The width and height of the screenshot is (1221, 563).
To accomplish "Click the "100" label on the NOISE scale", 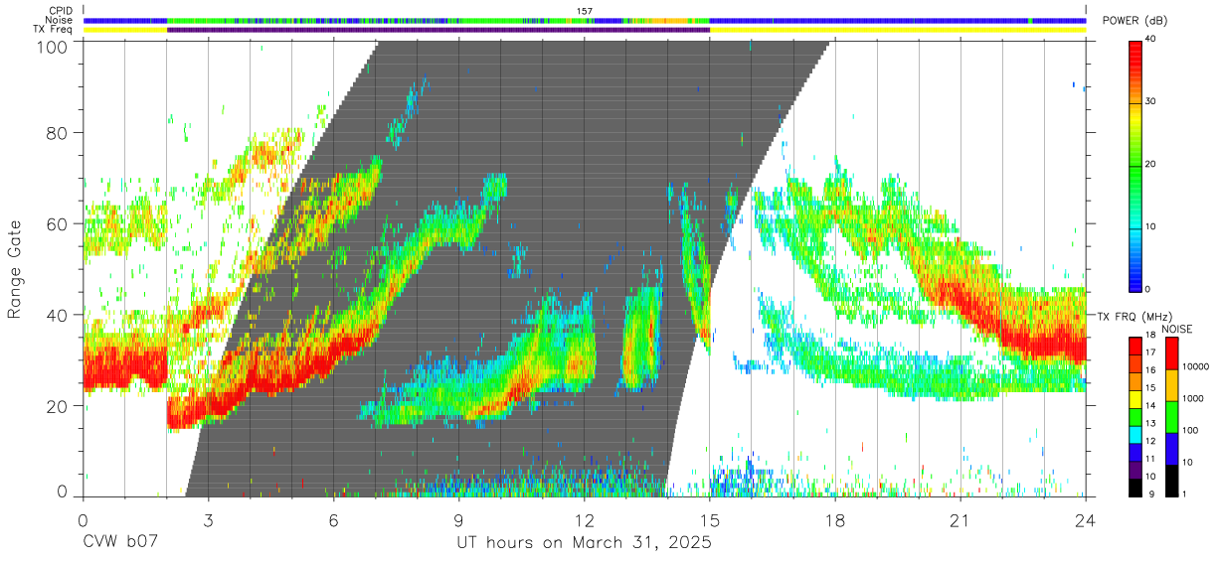I will click(1190, 431).
